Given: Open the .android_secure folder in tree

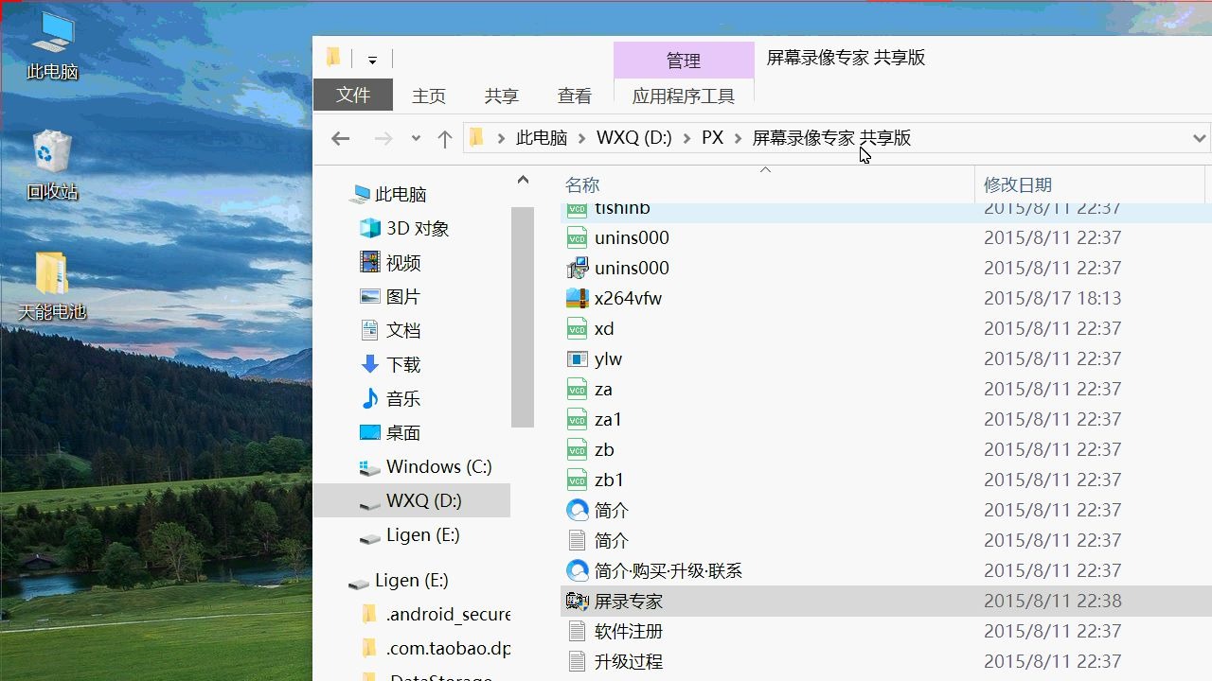Looking at the screenshot, I should (437, 615).
